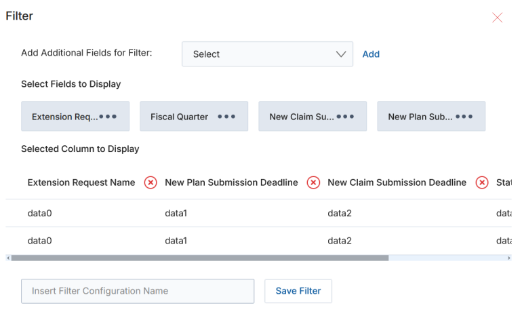Select the New Plan Sub... field chip
This screenshot has height=312, width=522.
point(431,116)
